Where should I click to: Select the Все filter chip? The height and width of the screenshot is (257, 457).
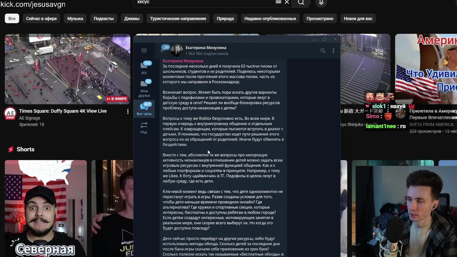click(x=12, y=19)
